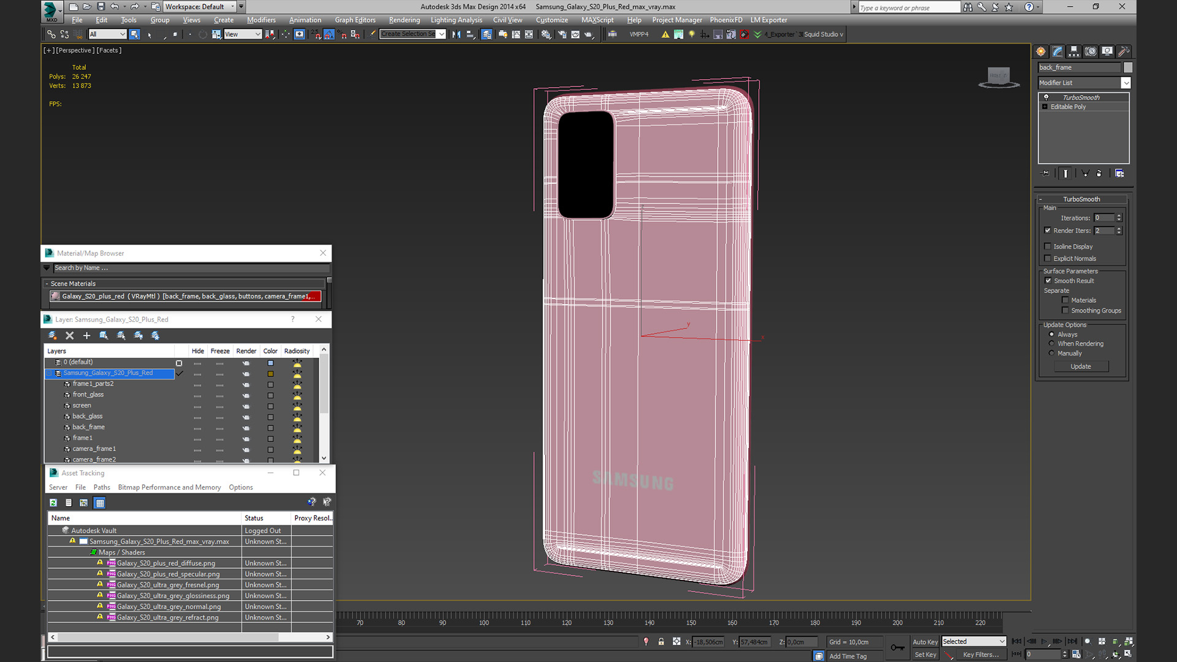Toggle the Smooth Result checkbox
1177x662 pixels.
tap(1048, 281)
